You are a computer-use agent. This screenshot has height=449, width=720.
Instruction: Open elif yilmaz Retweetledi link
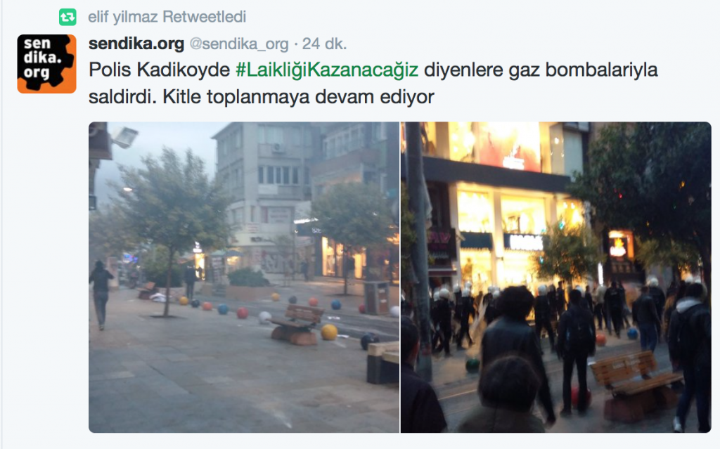pos(167,17)
